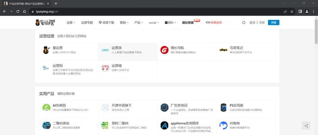Open the AI伪原创 link title
This screenshot has width=318, height=135.
pyautogui.click(x=59, y=105)
